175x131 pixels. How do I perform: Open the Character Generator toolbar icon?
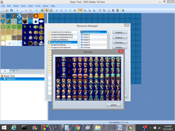coord(117,10)
